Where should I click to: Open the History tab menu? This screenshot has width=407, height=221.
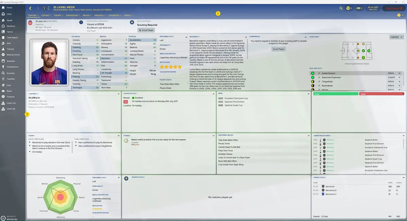coord(128,15)
